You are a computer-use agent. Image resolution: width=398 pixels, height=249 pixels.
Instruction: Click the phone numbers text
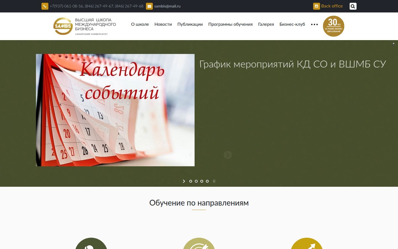click(x=96, y=6)
